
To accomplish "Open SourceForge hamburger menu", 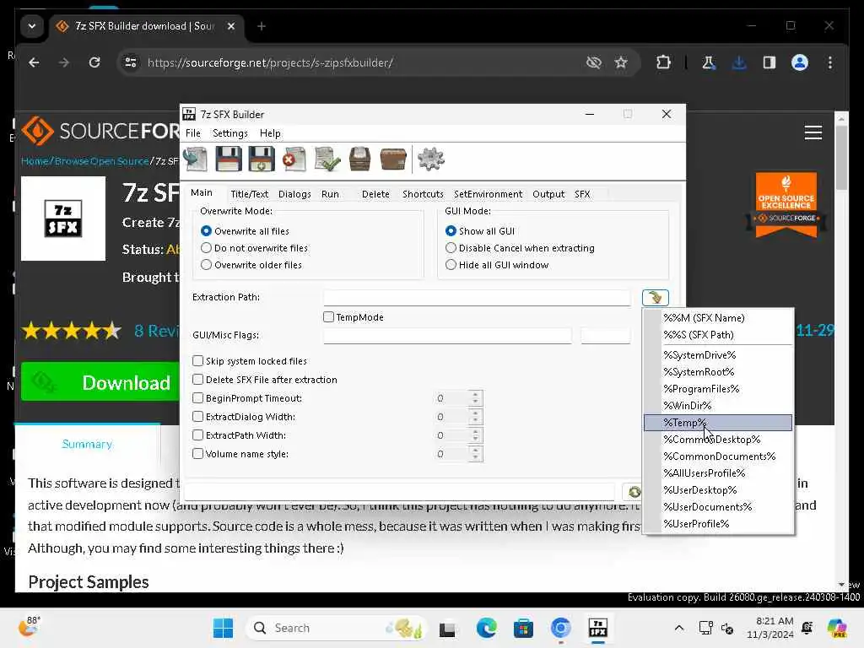I will (813, 132).
